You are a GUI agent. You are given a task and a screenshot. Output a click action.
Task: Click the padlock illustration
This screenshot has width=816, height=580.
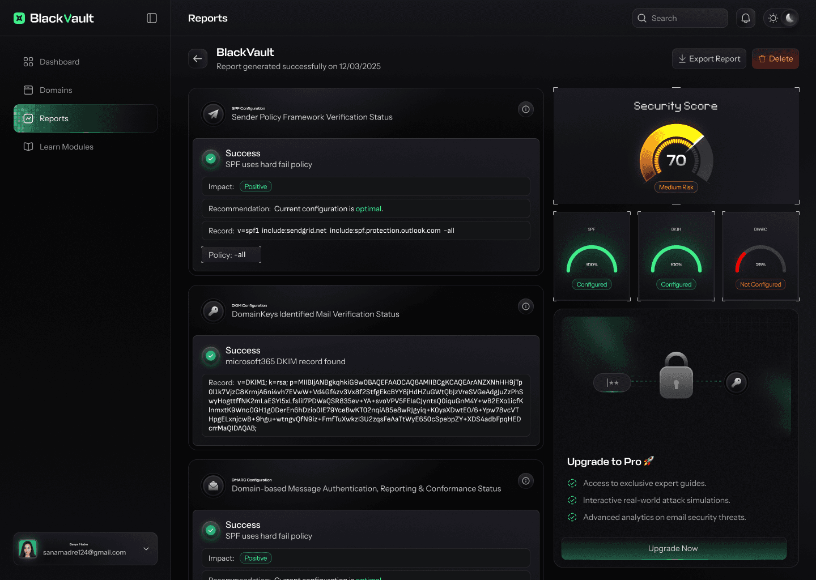[x=676, y=376]
